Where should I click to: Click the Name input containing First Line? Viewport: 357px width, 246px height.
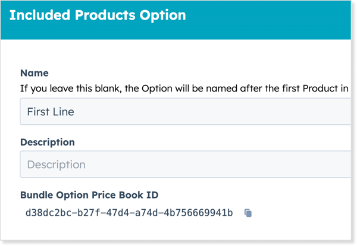[178, 112]
